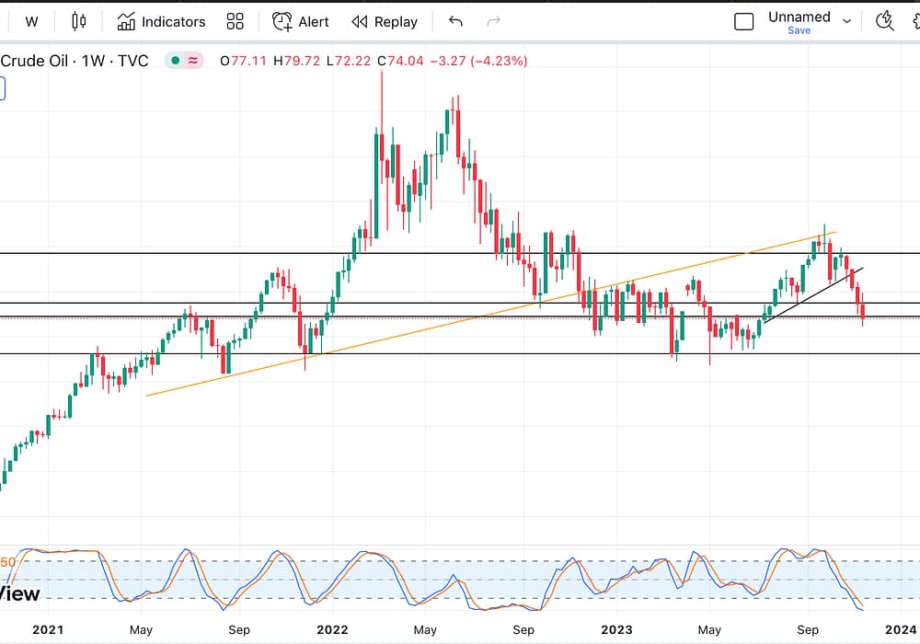
Task: Click the 2023 label on time axis
Action: [x=616, y=629]
